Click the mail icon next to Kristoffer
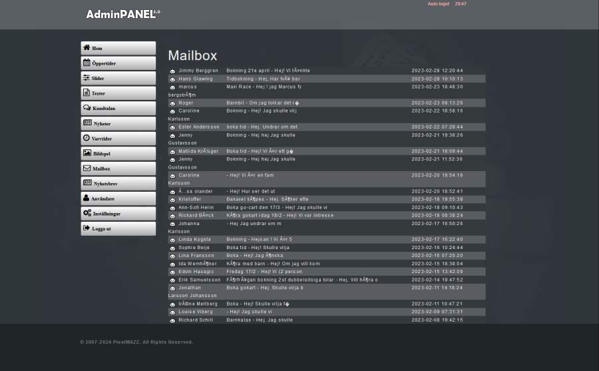Image resolution: width=599 pixels, height=371 pixels. click(172, 200)
